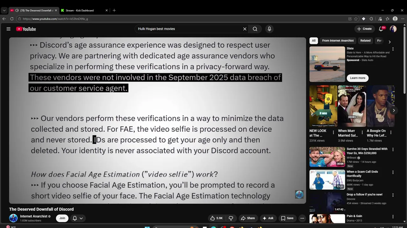Start voice search with the microphone
The width and height of the screenshot is (407, 228).
click(269, 29)
